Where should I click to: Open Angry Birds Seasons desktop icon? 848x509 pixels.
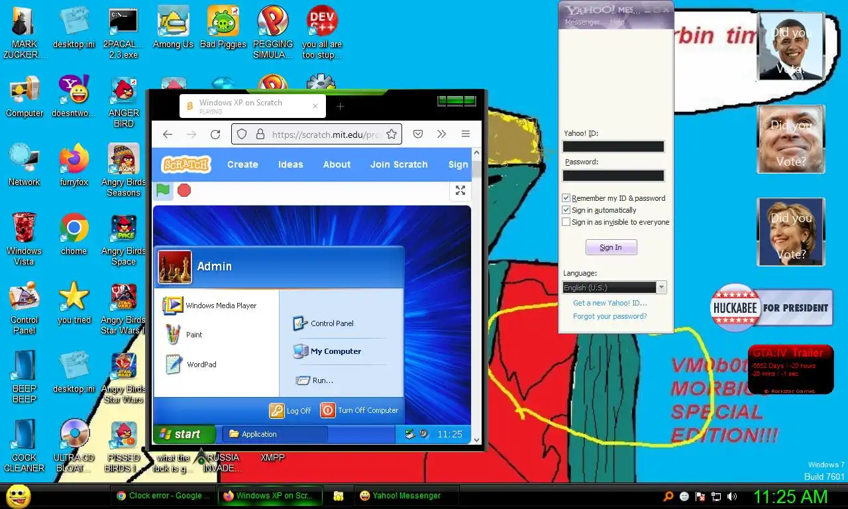point(123,170)
